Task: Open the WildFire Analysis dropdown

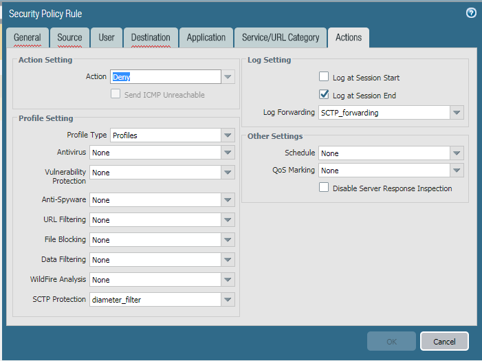Action: [x=228, y=280]
